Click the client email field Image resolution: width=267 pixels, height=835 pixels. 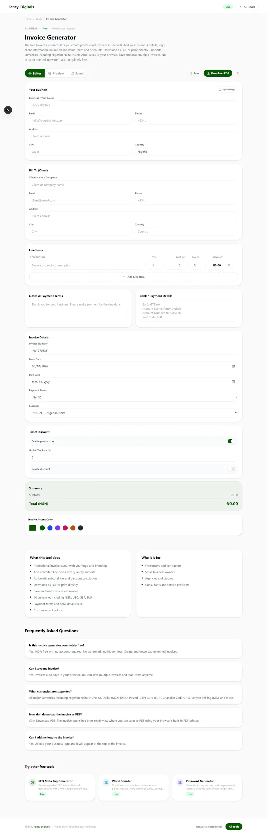click(x=80, y=200)
